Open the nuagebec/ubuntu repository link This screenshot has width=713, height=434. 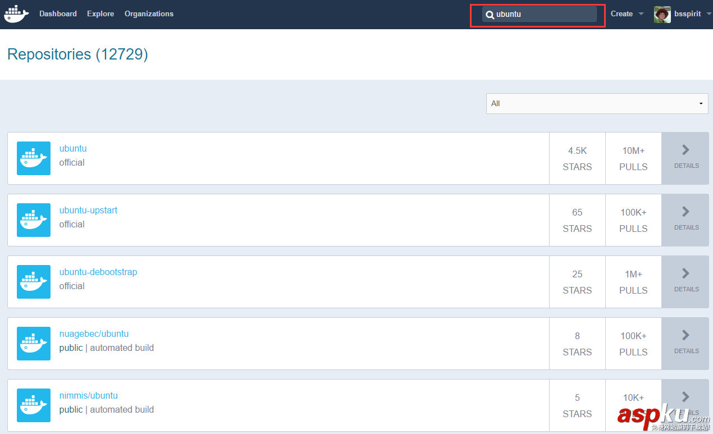[94, 334]
